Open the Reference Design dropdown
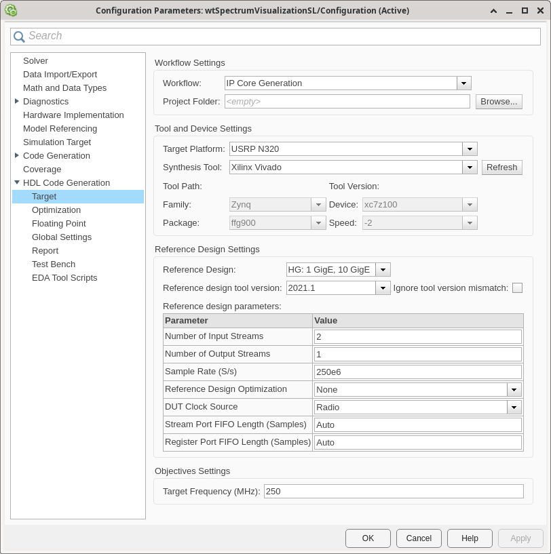Screen dimensions: 551x554 click(382, 269)
